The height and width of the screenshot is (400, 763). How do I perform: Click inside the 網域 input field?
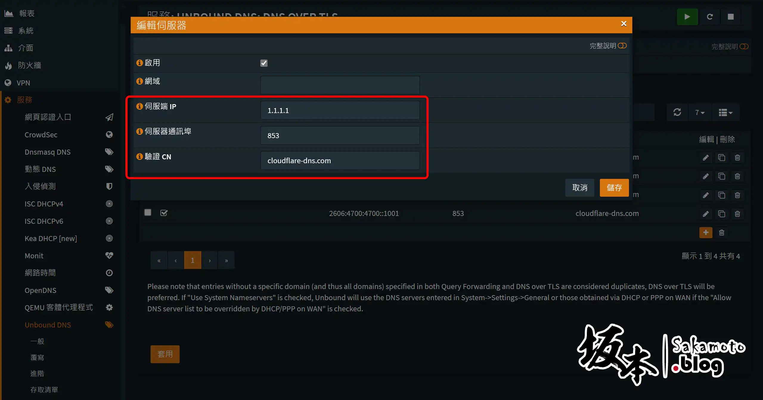pyautogui.click(x=340, y=85)
